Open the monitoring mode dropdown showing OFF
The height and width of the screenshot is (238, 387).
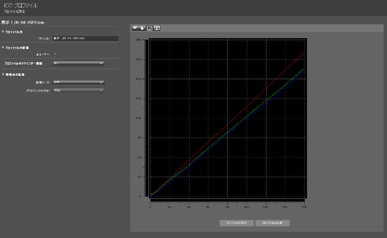78,82
